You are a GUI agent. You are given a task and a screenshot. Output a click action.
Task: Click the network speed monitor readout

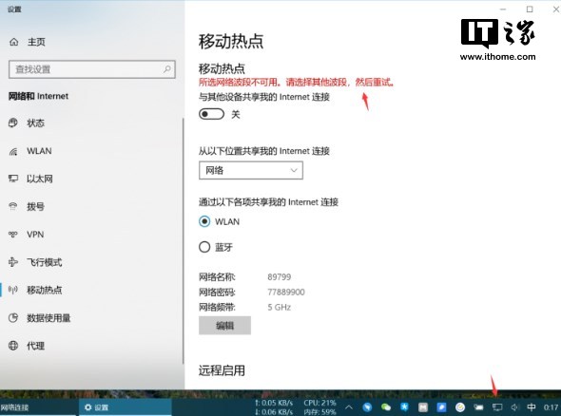pos(274,407)
